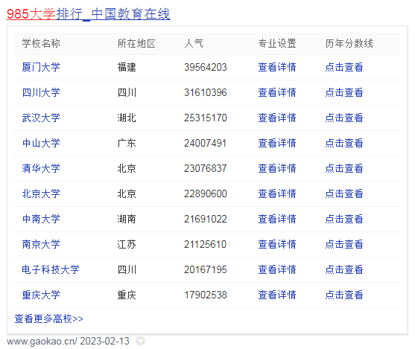Open 武汉大学 school link

(x=41, y=118)
